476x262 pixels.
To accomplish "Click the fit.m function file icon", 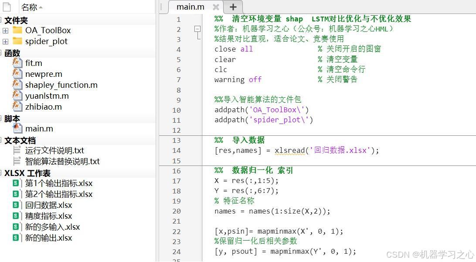I will pos(17,62).
